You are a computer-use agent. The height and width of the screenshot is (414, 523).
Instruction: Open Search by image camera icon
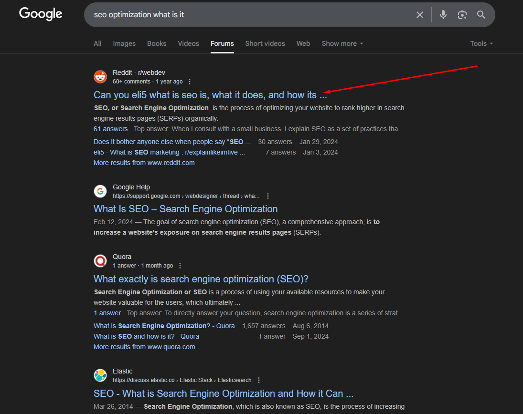click(462, 15)
